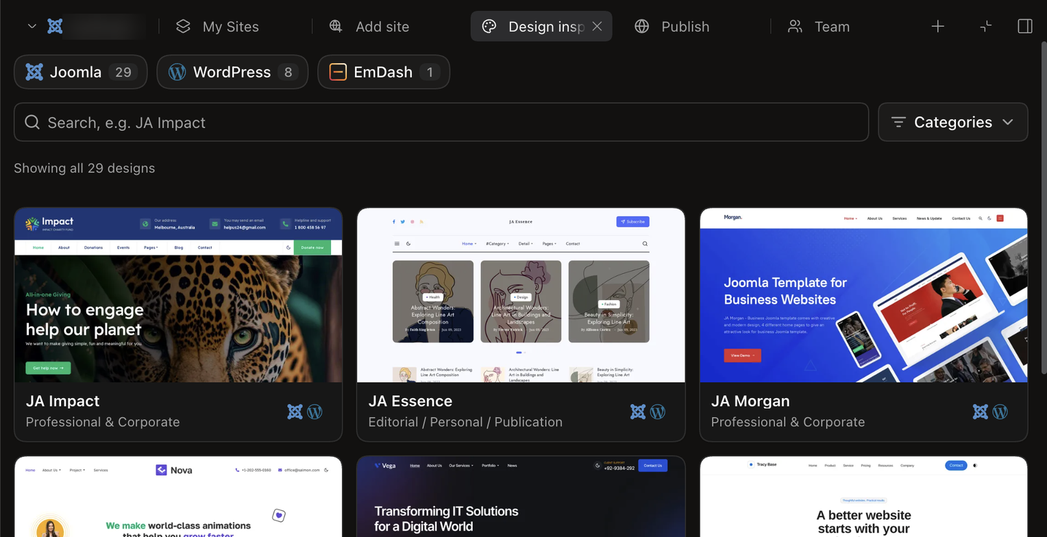Screen dimensions: 1047x537
Task: Click the Joomla logo in top bar
Action: (55, 26)
